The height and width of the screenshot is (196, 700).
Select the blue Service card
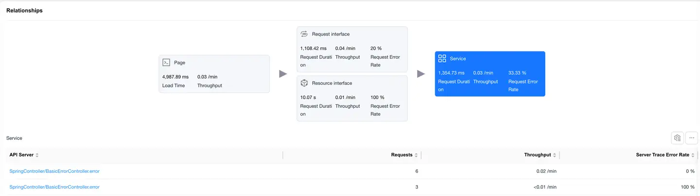pyautogui.click(x=490, y=74)
